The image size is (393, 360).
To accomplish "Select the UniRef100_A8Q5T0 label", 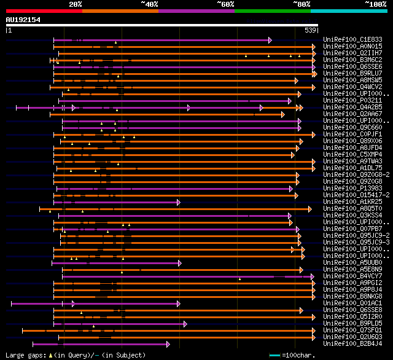I will [x=352, y=209].
